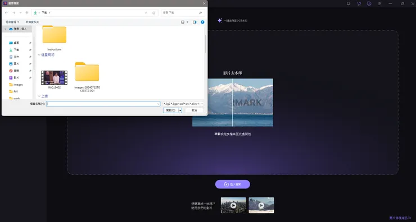Image resolution: width=416 pixels, height=222 pixels.
Task: Close the file open dialog
Action: click(204, 3)
